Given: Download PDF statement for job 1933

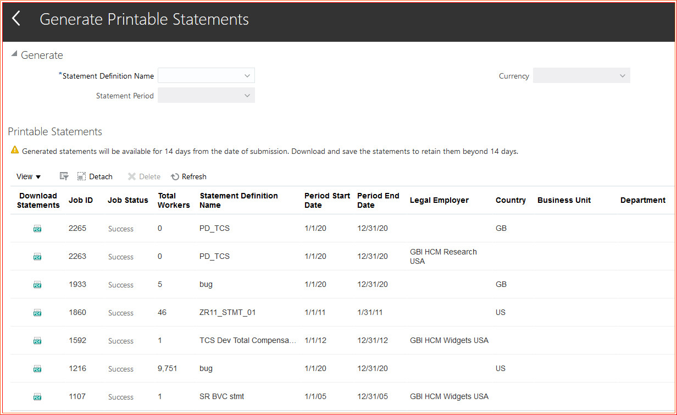Looking at the screenshot, I should pos(37,285).
